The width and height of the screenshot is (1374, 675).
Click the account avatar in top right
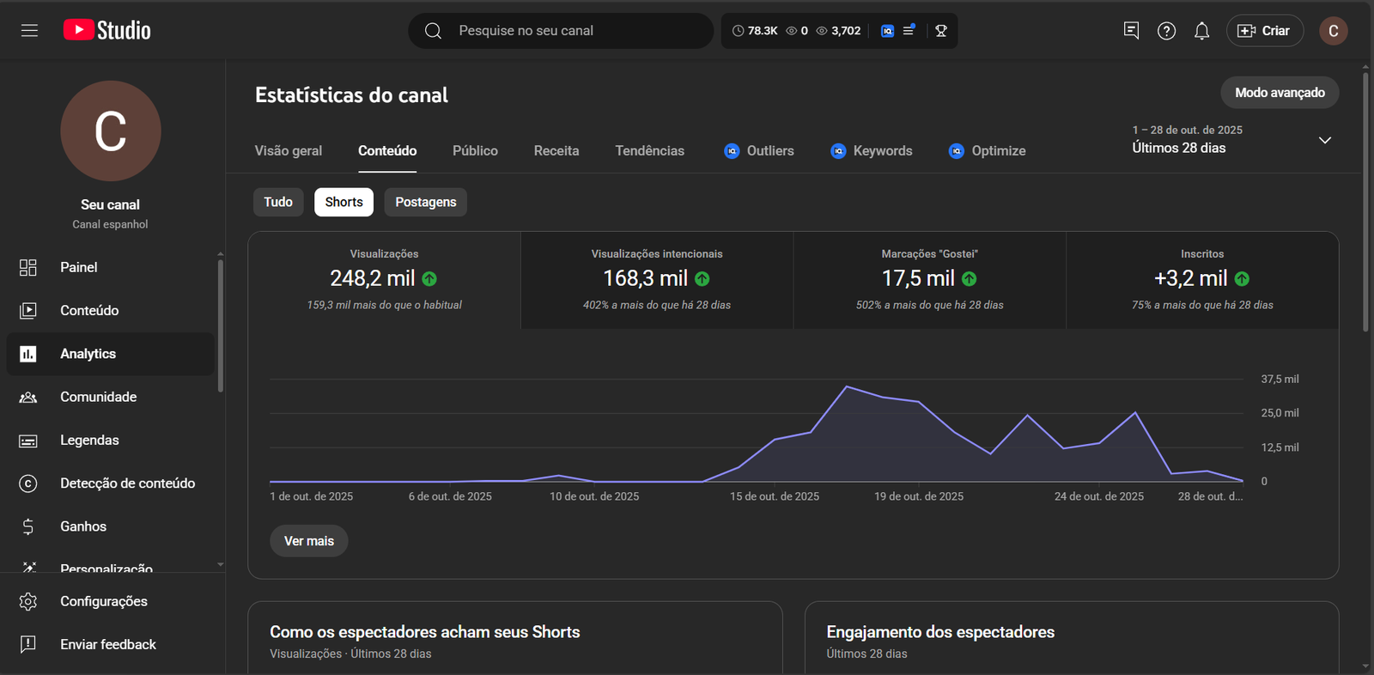pyautogui.click(x=1333, y=31)
